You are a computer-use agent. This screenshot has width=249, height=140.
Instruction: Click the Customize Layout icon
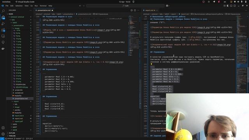224,6
